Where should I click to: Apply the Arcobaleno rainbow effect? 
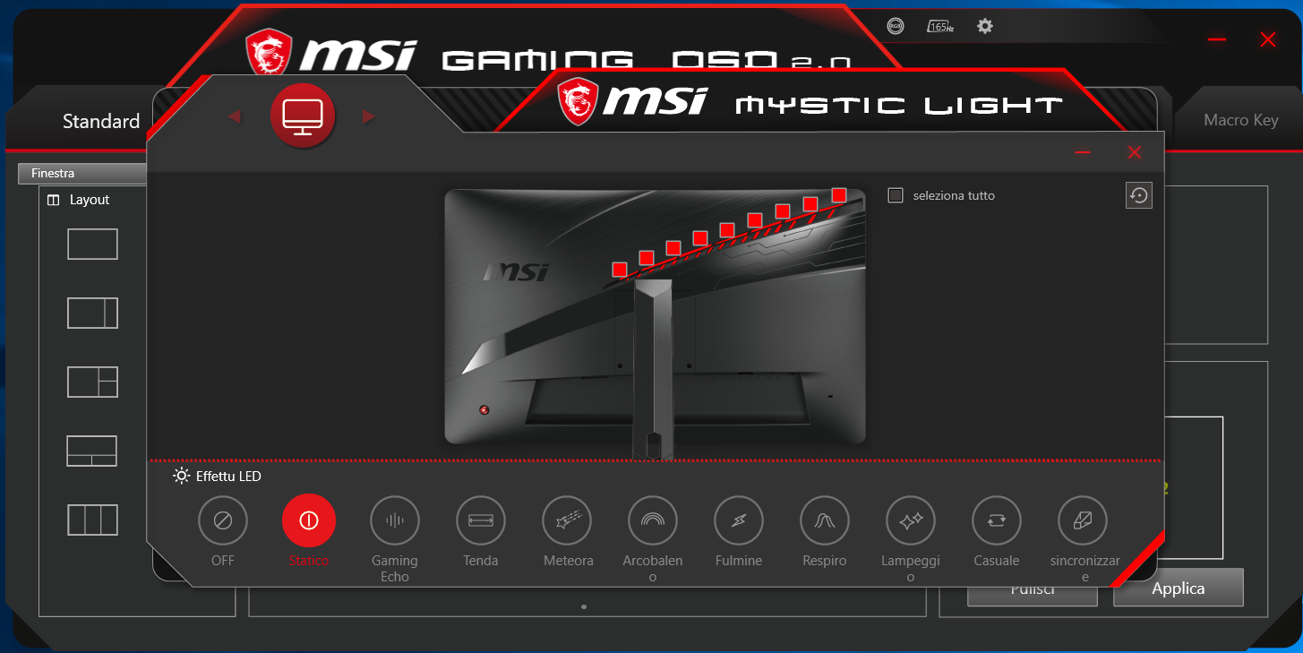[653, 520]
